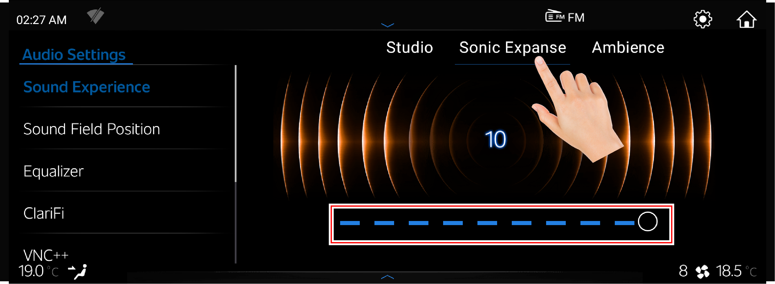This screenshot has height=284, width=775.
Task: Tap the fan speed number 8
Action: click(x=683, y=271)
